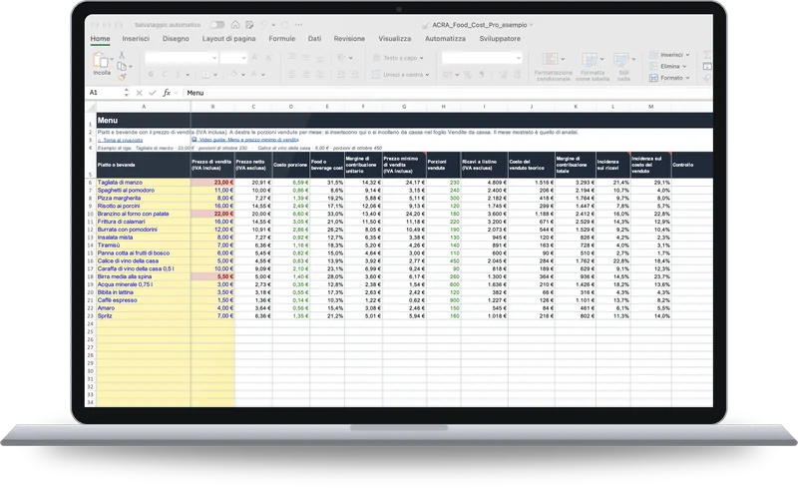Click the A1 name box

click(106, 93)
